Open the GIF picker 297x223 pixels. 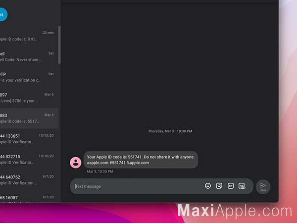231,186
